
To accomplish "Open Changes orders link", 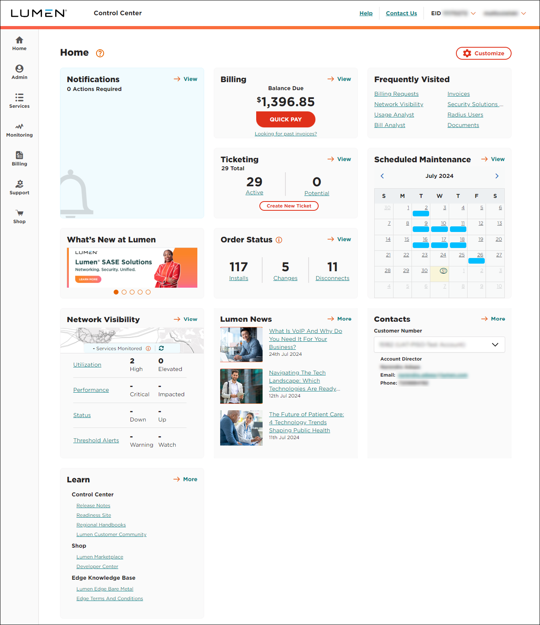I will (x=285, y=278).
